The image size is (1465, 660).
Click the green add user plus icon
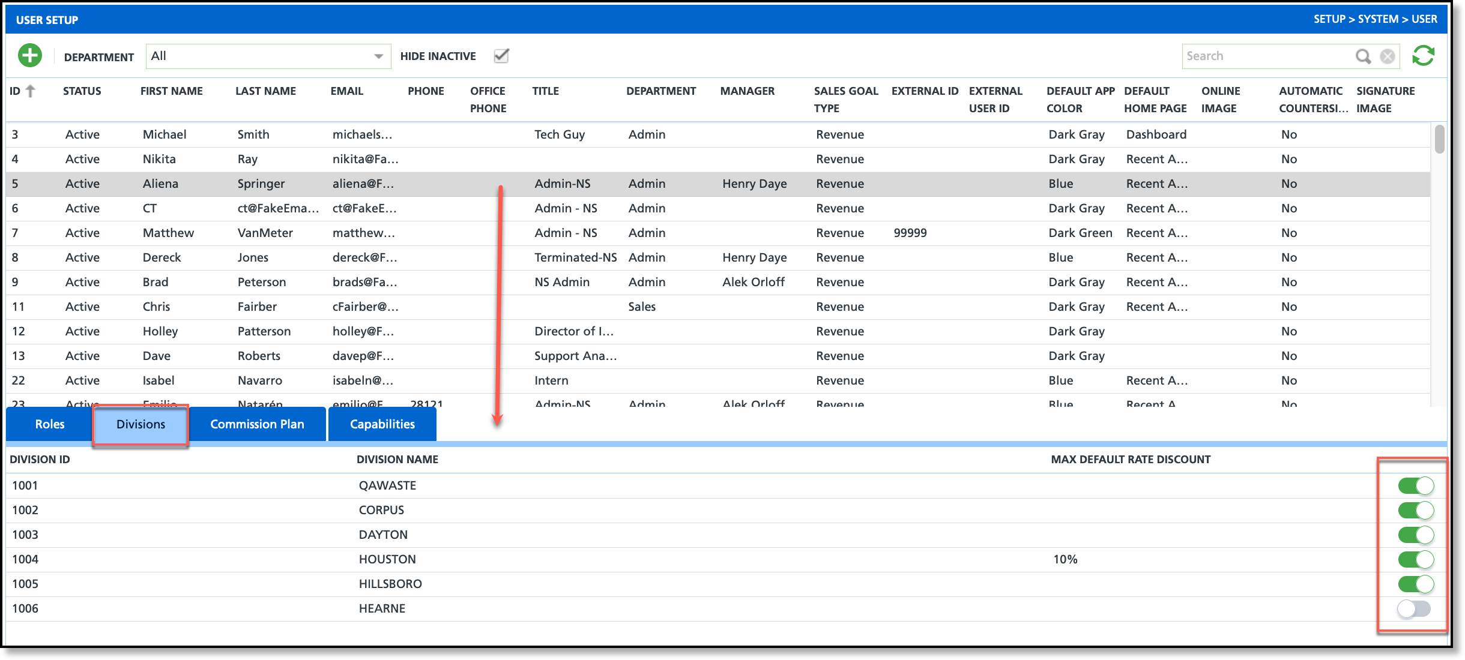pyautogui.click(x=29, y=56)
